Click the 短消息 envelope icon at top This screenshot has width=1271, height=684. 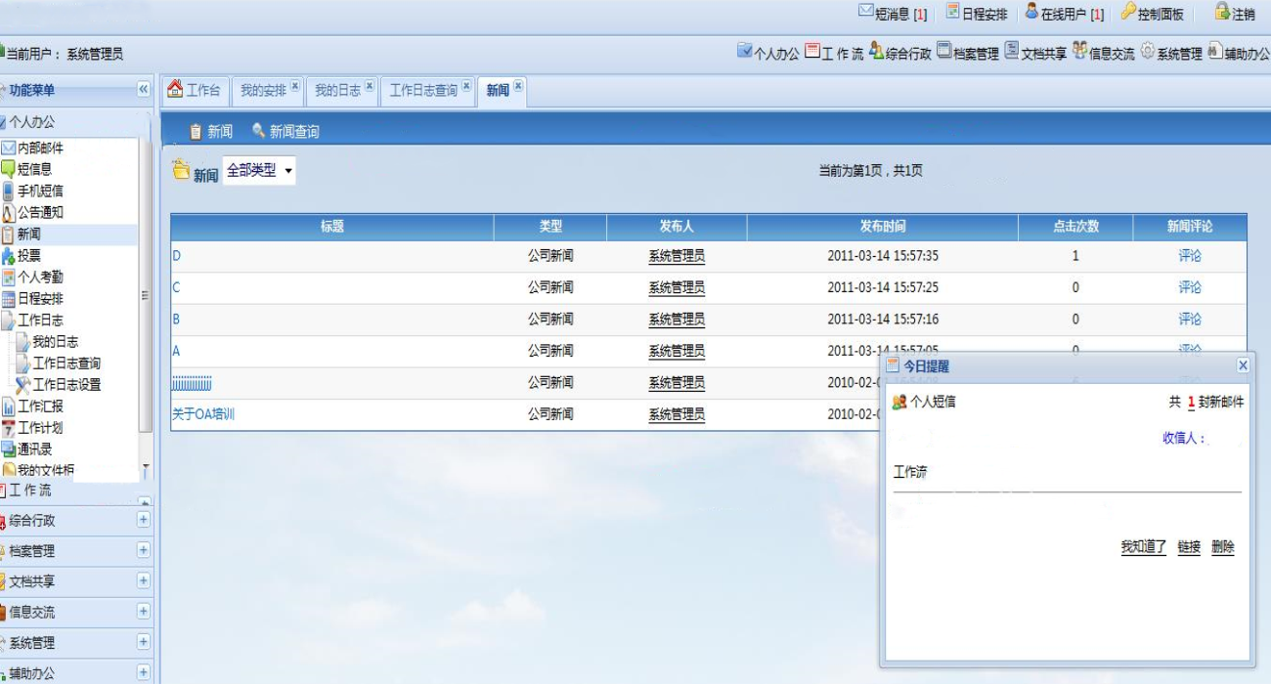[865, 13]
